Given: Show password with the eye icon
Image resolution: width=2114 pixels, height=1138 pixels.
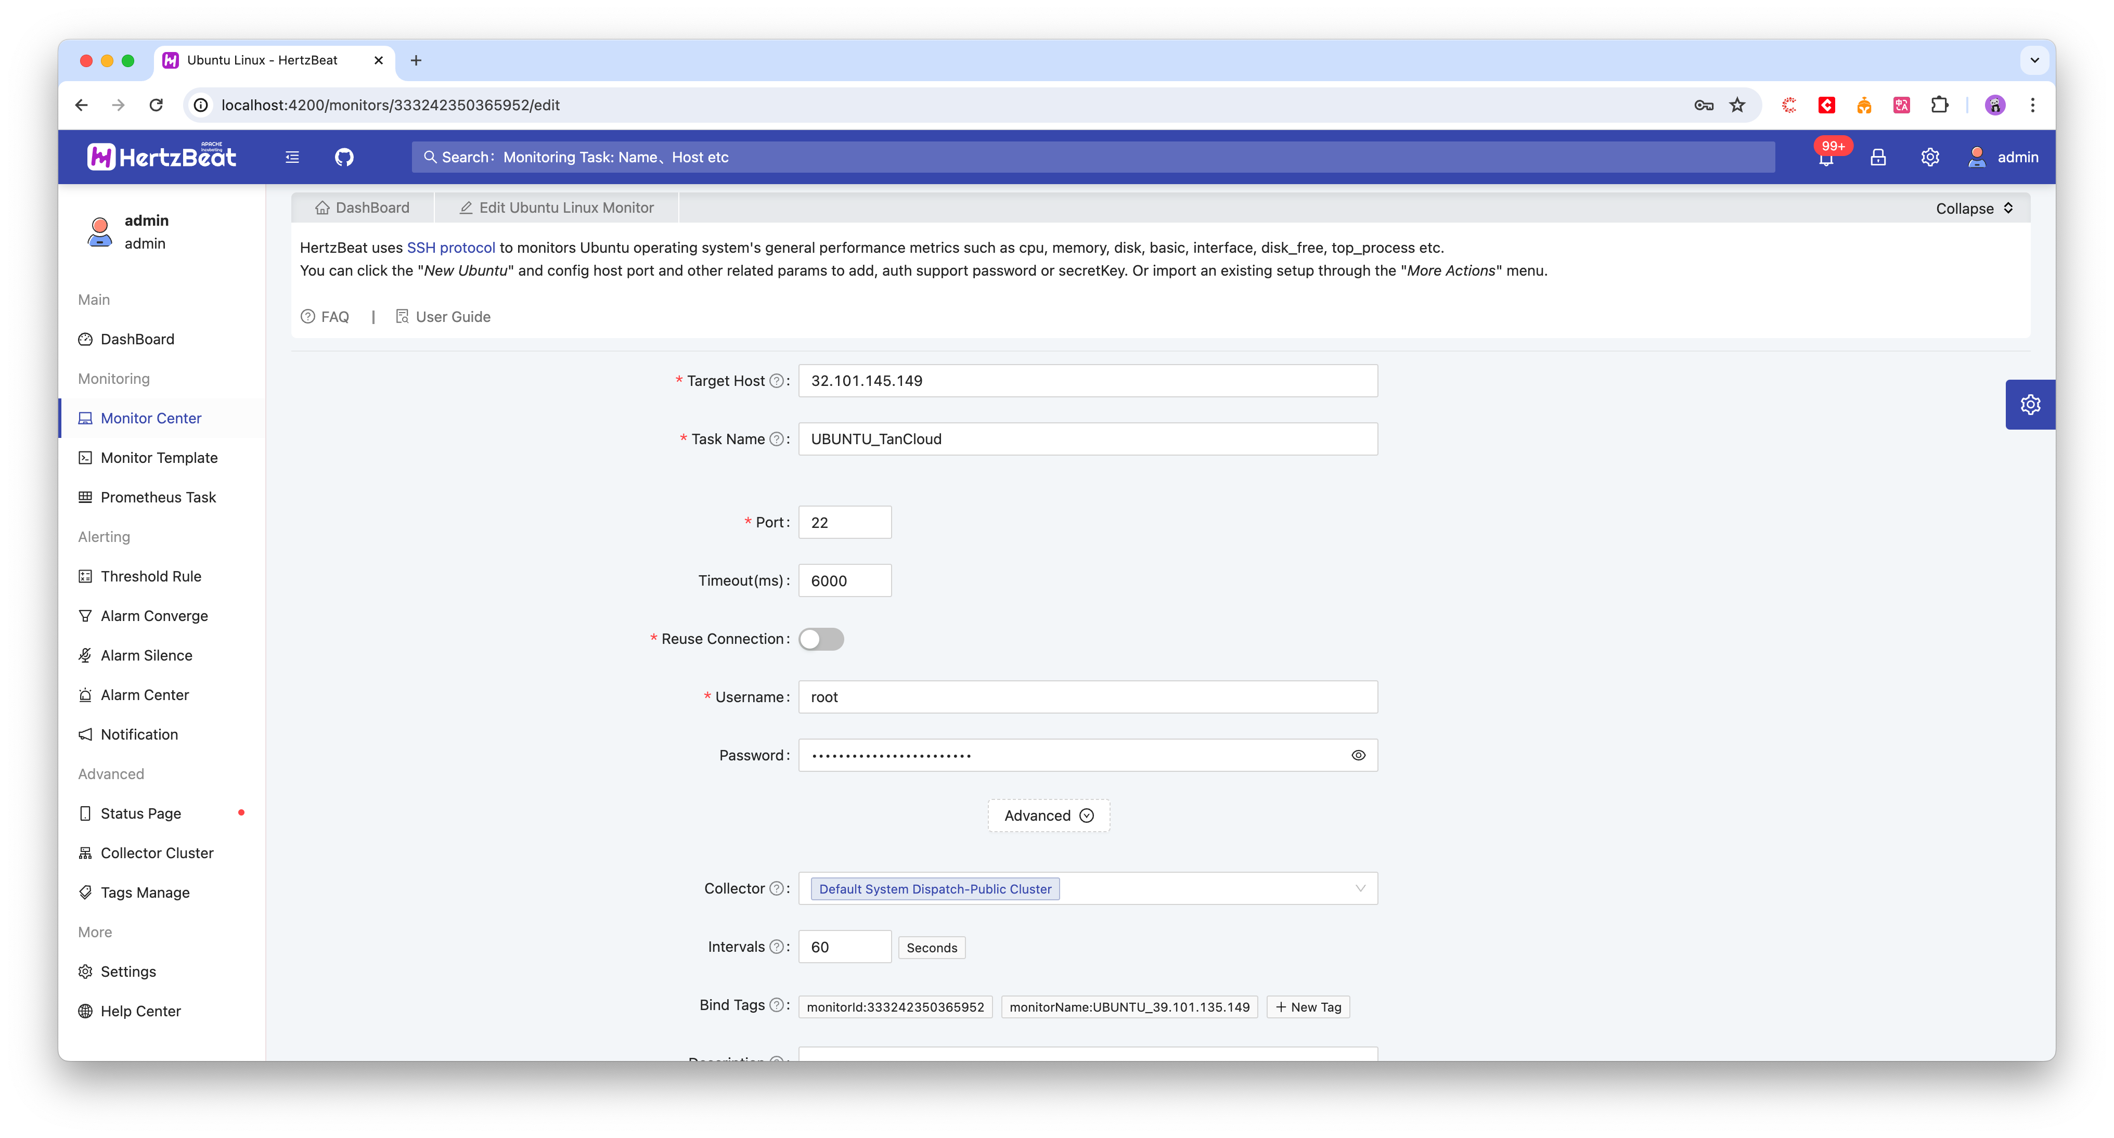Looking at the screenshot, I should 1358,755.
